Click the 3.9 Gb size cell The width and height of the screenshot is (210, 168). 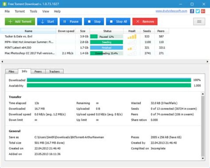[x=84, y=36]
